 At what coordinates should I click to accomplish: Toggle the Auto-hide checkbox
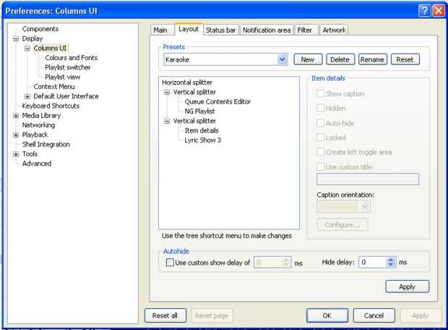(321, 123)
